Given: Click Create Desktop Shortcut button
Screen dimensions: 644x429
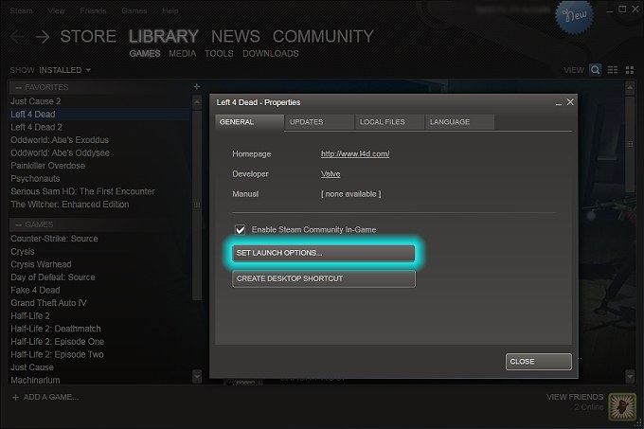Looking at the screenshot, I should 324,278.
